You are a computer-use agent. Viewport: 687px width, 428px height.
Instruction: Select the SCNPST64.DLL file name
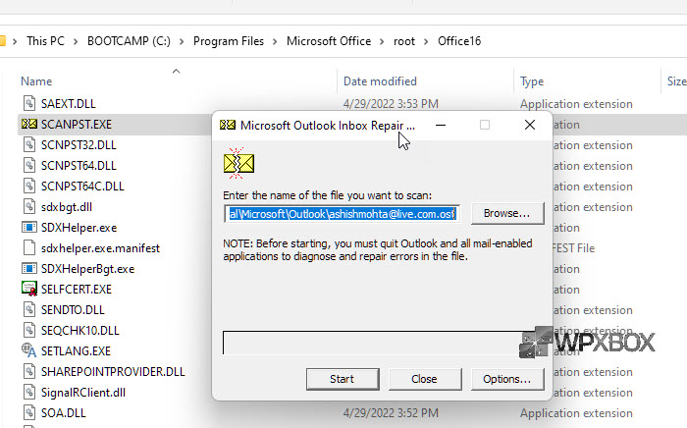(x=79, y=166)
